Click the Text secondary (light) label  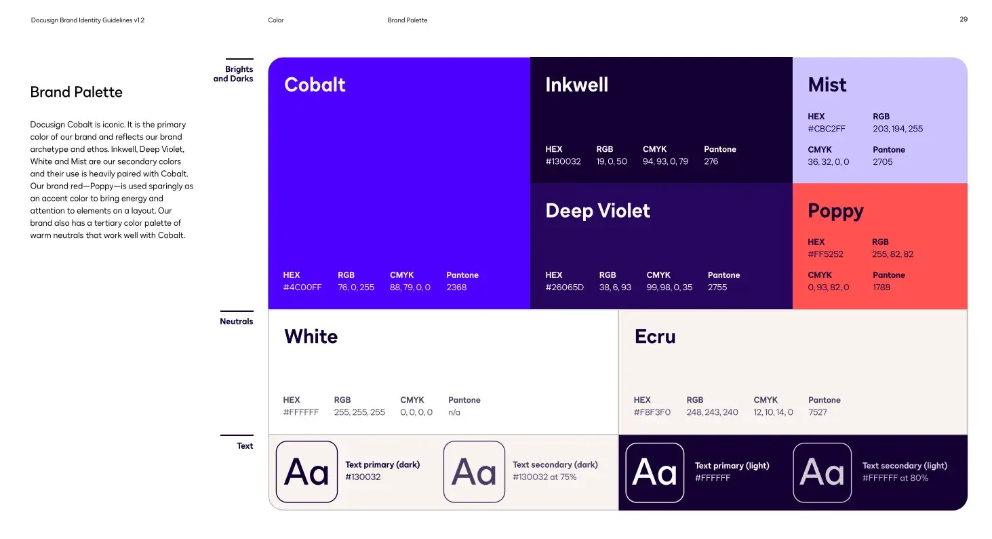pos(905,466)
